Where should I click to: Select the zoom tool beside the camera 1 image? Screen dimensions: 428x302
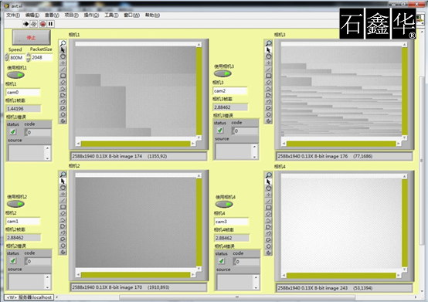coord(63,43)
